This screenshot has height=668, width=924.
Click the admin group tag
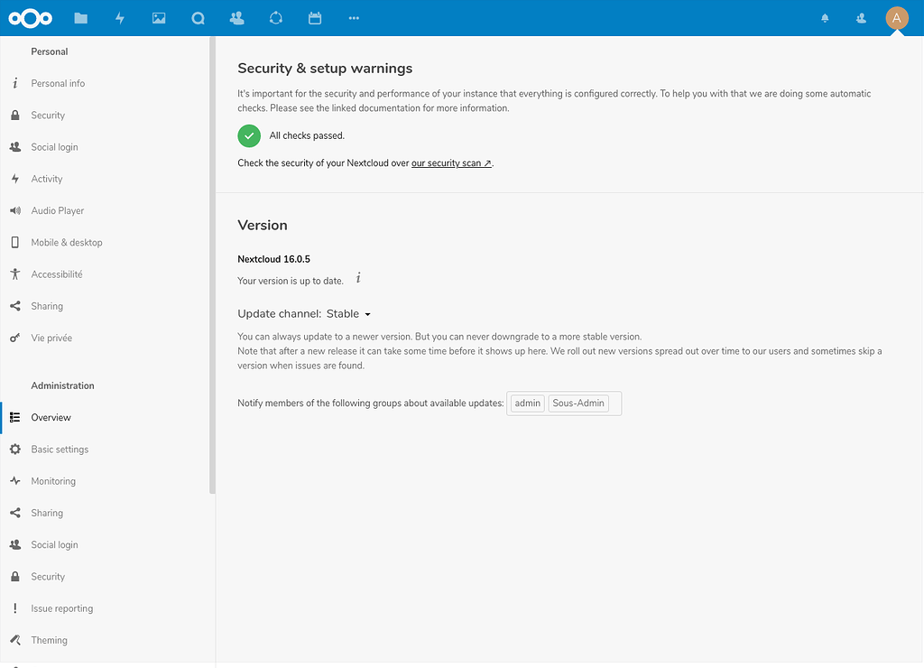pos(527,404)
